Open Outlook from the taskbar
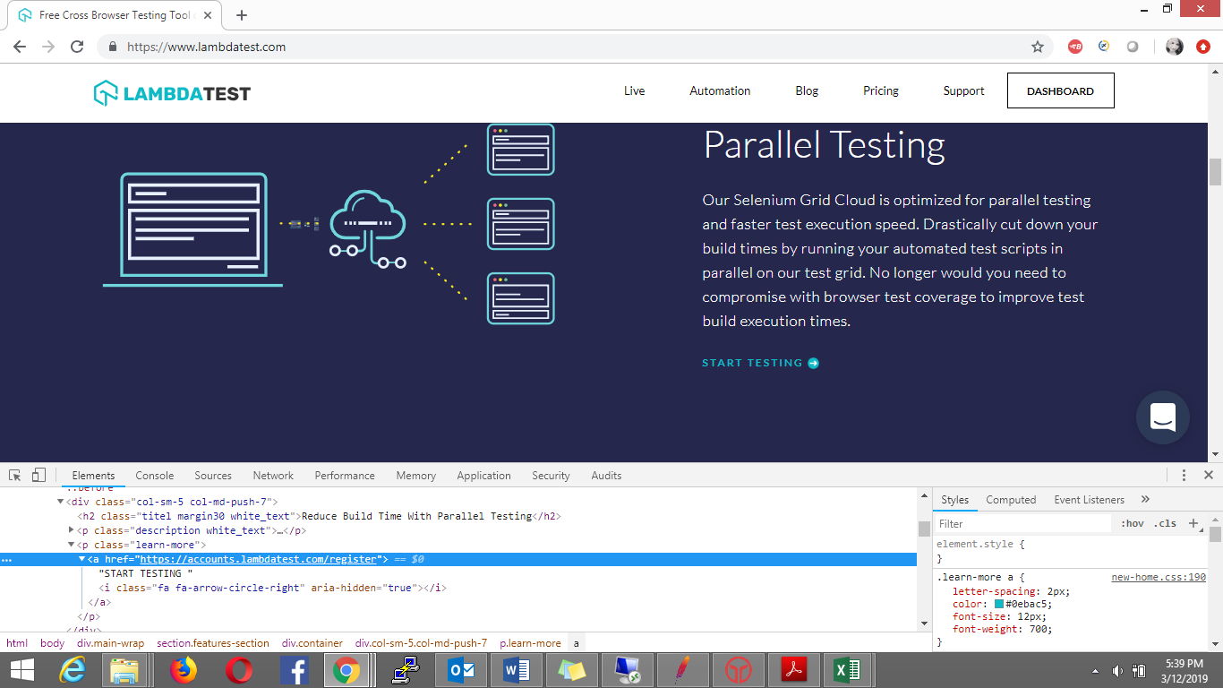 point(460,670)
